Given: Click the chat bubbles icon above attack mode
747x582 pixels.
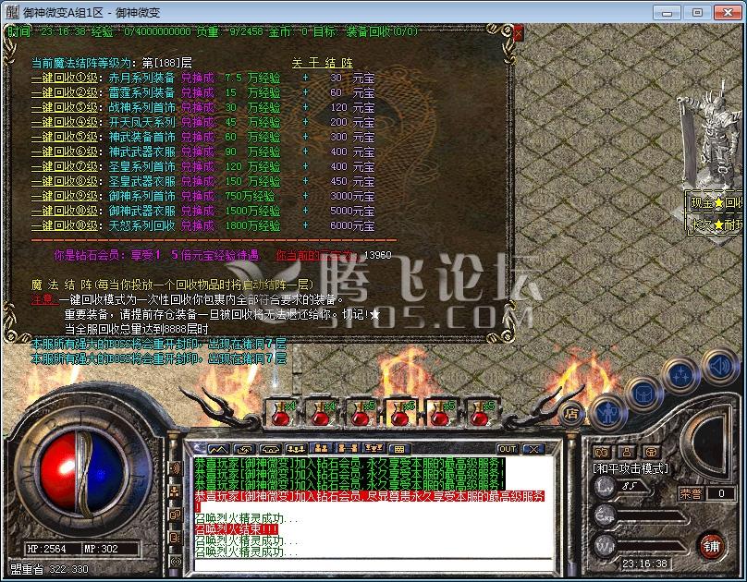Looking at the screenshot, I should 602,452.
